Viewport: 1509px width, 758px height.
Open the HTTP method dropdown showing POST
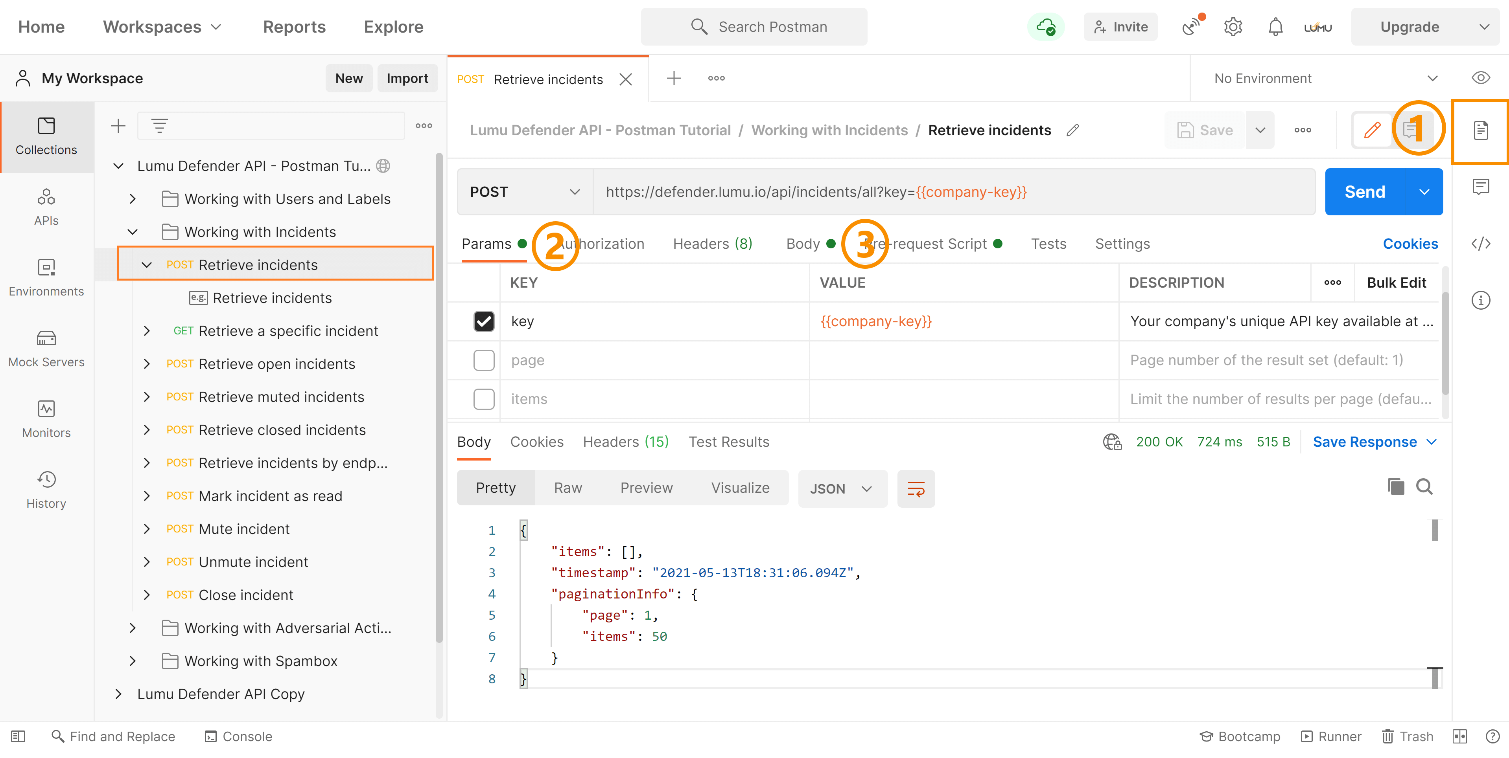pyautogui.click(x=525, y=191)
